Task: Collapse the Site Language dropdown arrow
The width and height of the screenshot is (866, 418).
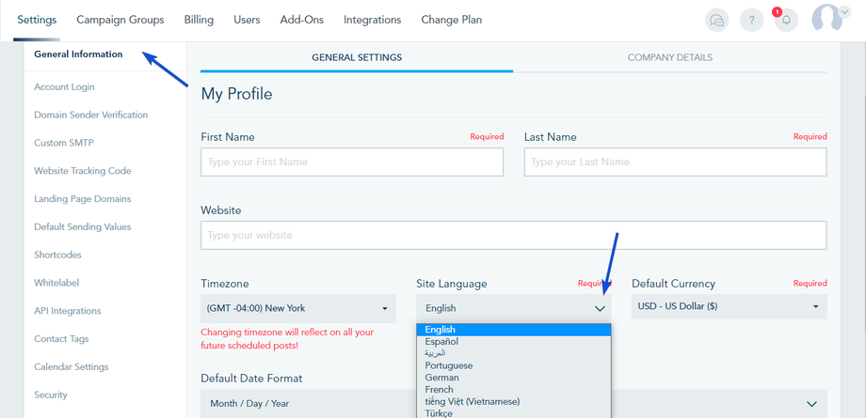Action: tap(600, 308)
